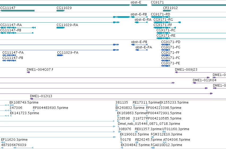Select protein CG11029-PA label
The width and height of the screenshot is (226, 149).
[x=68, y=53]
